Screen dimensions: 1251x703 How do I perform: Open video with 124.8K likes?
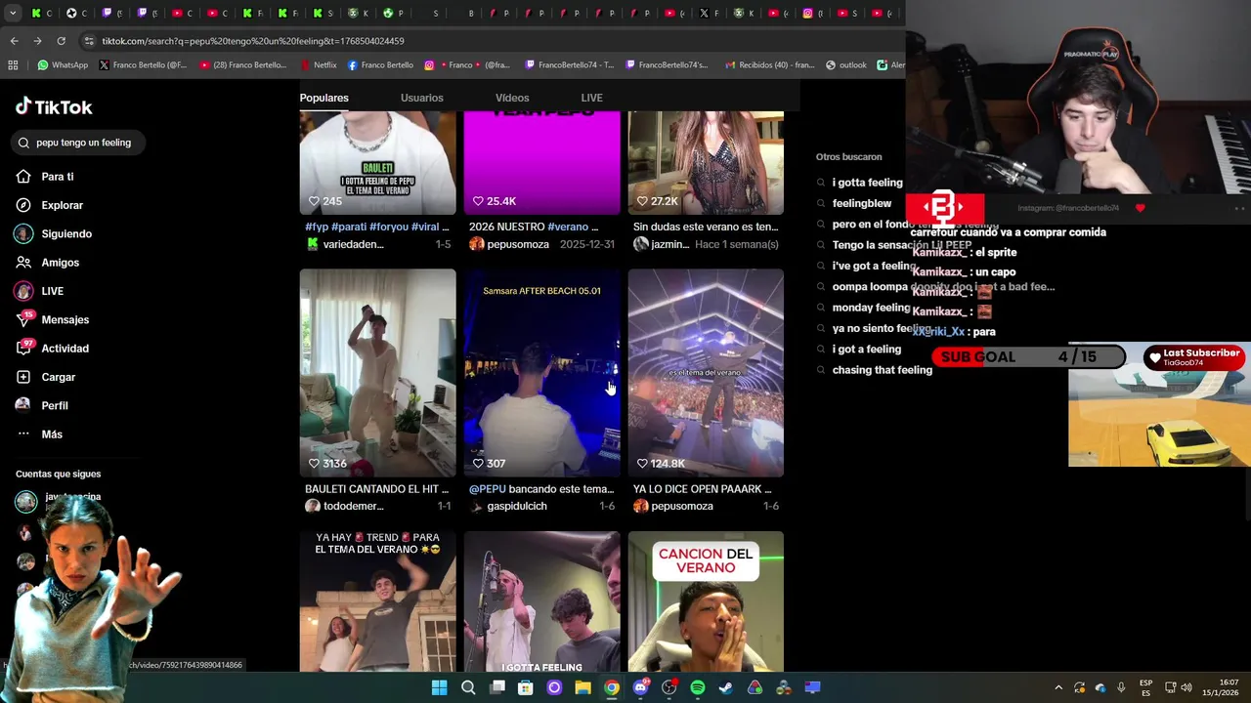[x=706, y=373]
